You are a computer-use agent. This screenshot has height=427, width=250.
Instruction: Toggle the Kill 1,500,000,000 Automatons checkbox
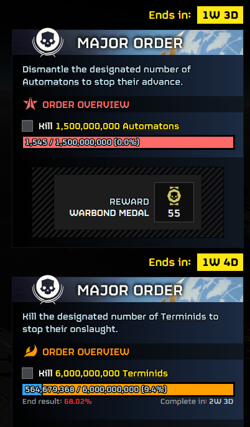(27, 126)
